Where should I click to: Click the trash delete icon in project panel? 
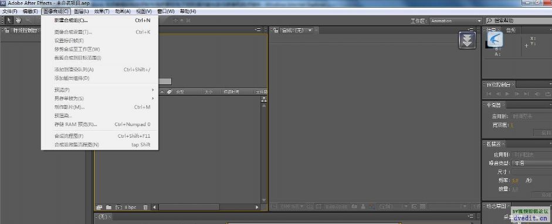(x=145, y=207)
